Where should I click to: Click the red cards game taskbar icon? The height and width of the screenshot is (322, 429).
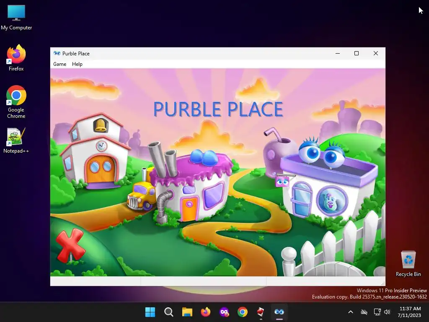(261, 312)
